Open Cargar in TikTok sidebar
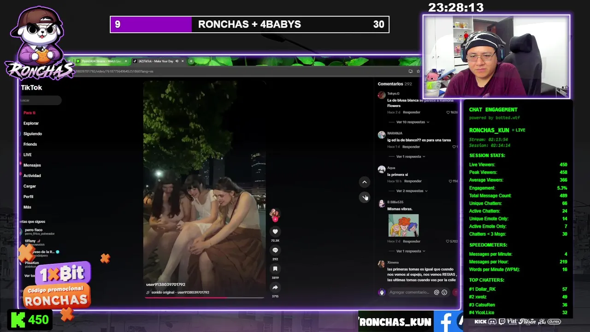The image size is (590, 332). (29, 186)
